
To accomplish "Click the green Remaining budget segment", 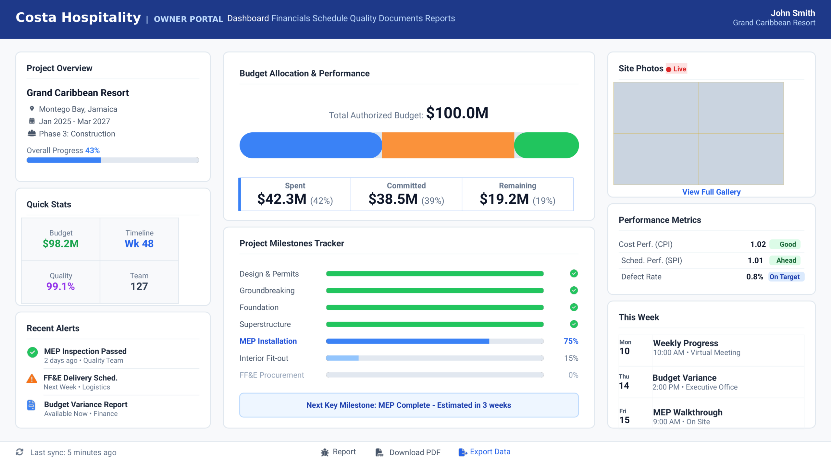I will click(546, 145).
